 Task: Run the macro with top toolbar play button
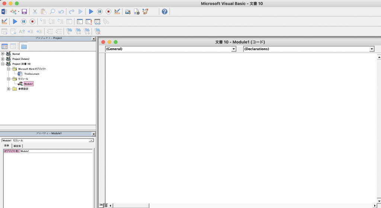(91, 12)
